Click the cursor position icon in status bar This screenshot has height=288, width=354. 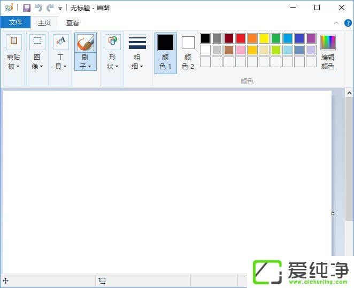6,281
